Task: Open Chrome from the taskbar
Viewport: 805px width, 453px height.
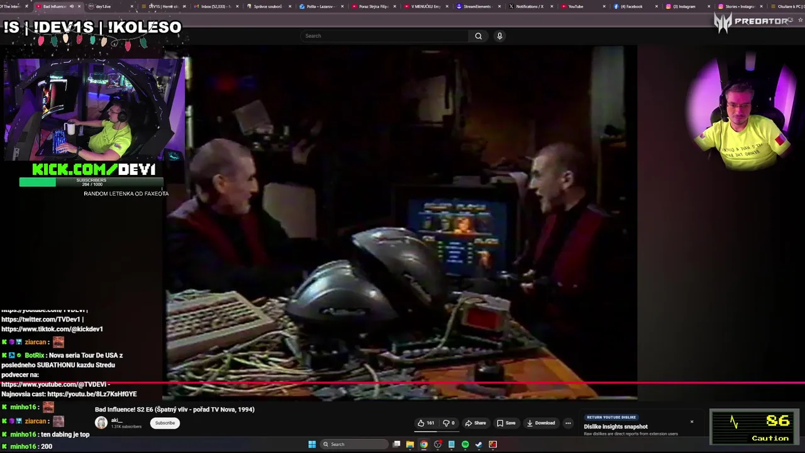Action: (424, 444)
